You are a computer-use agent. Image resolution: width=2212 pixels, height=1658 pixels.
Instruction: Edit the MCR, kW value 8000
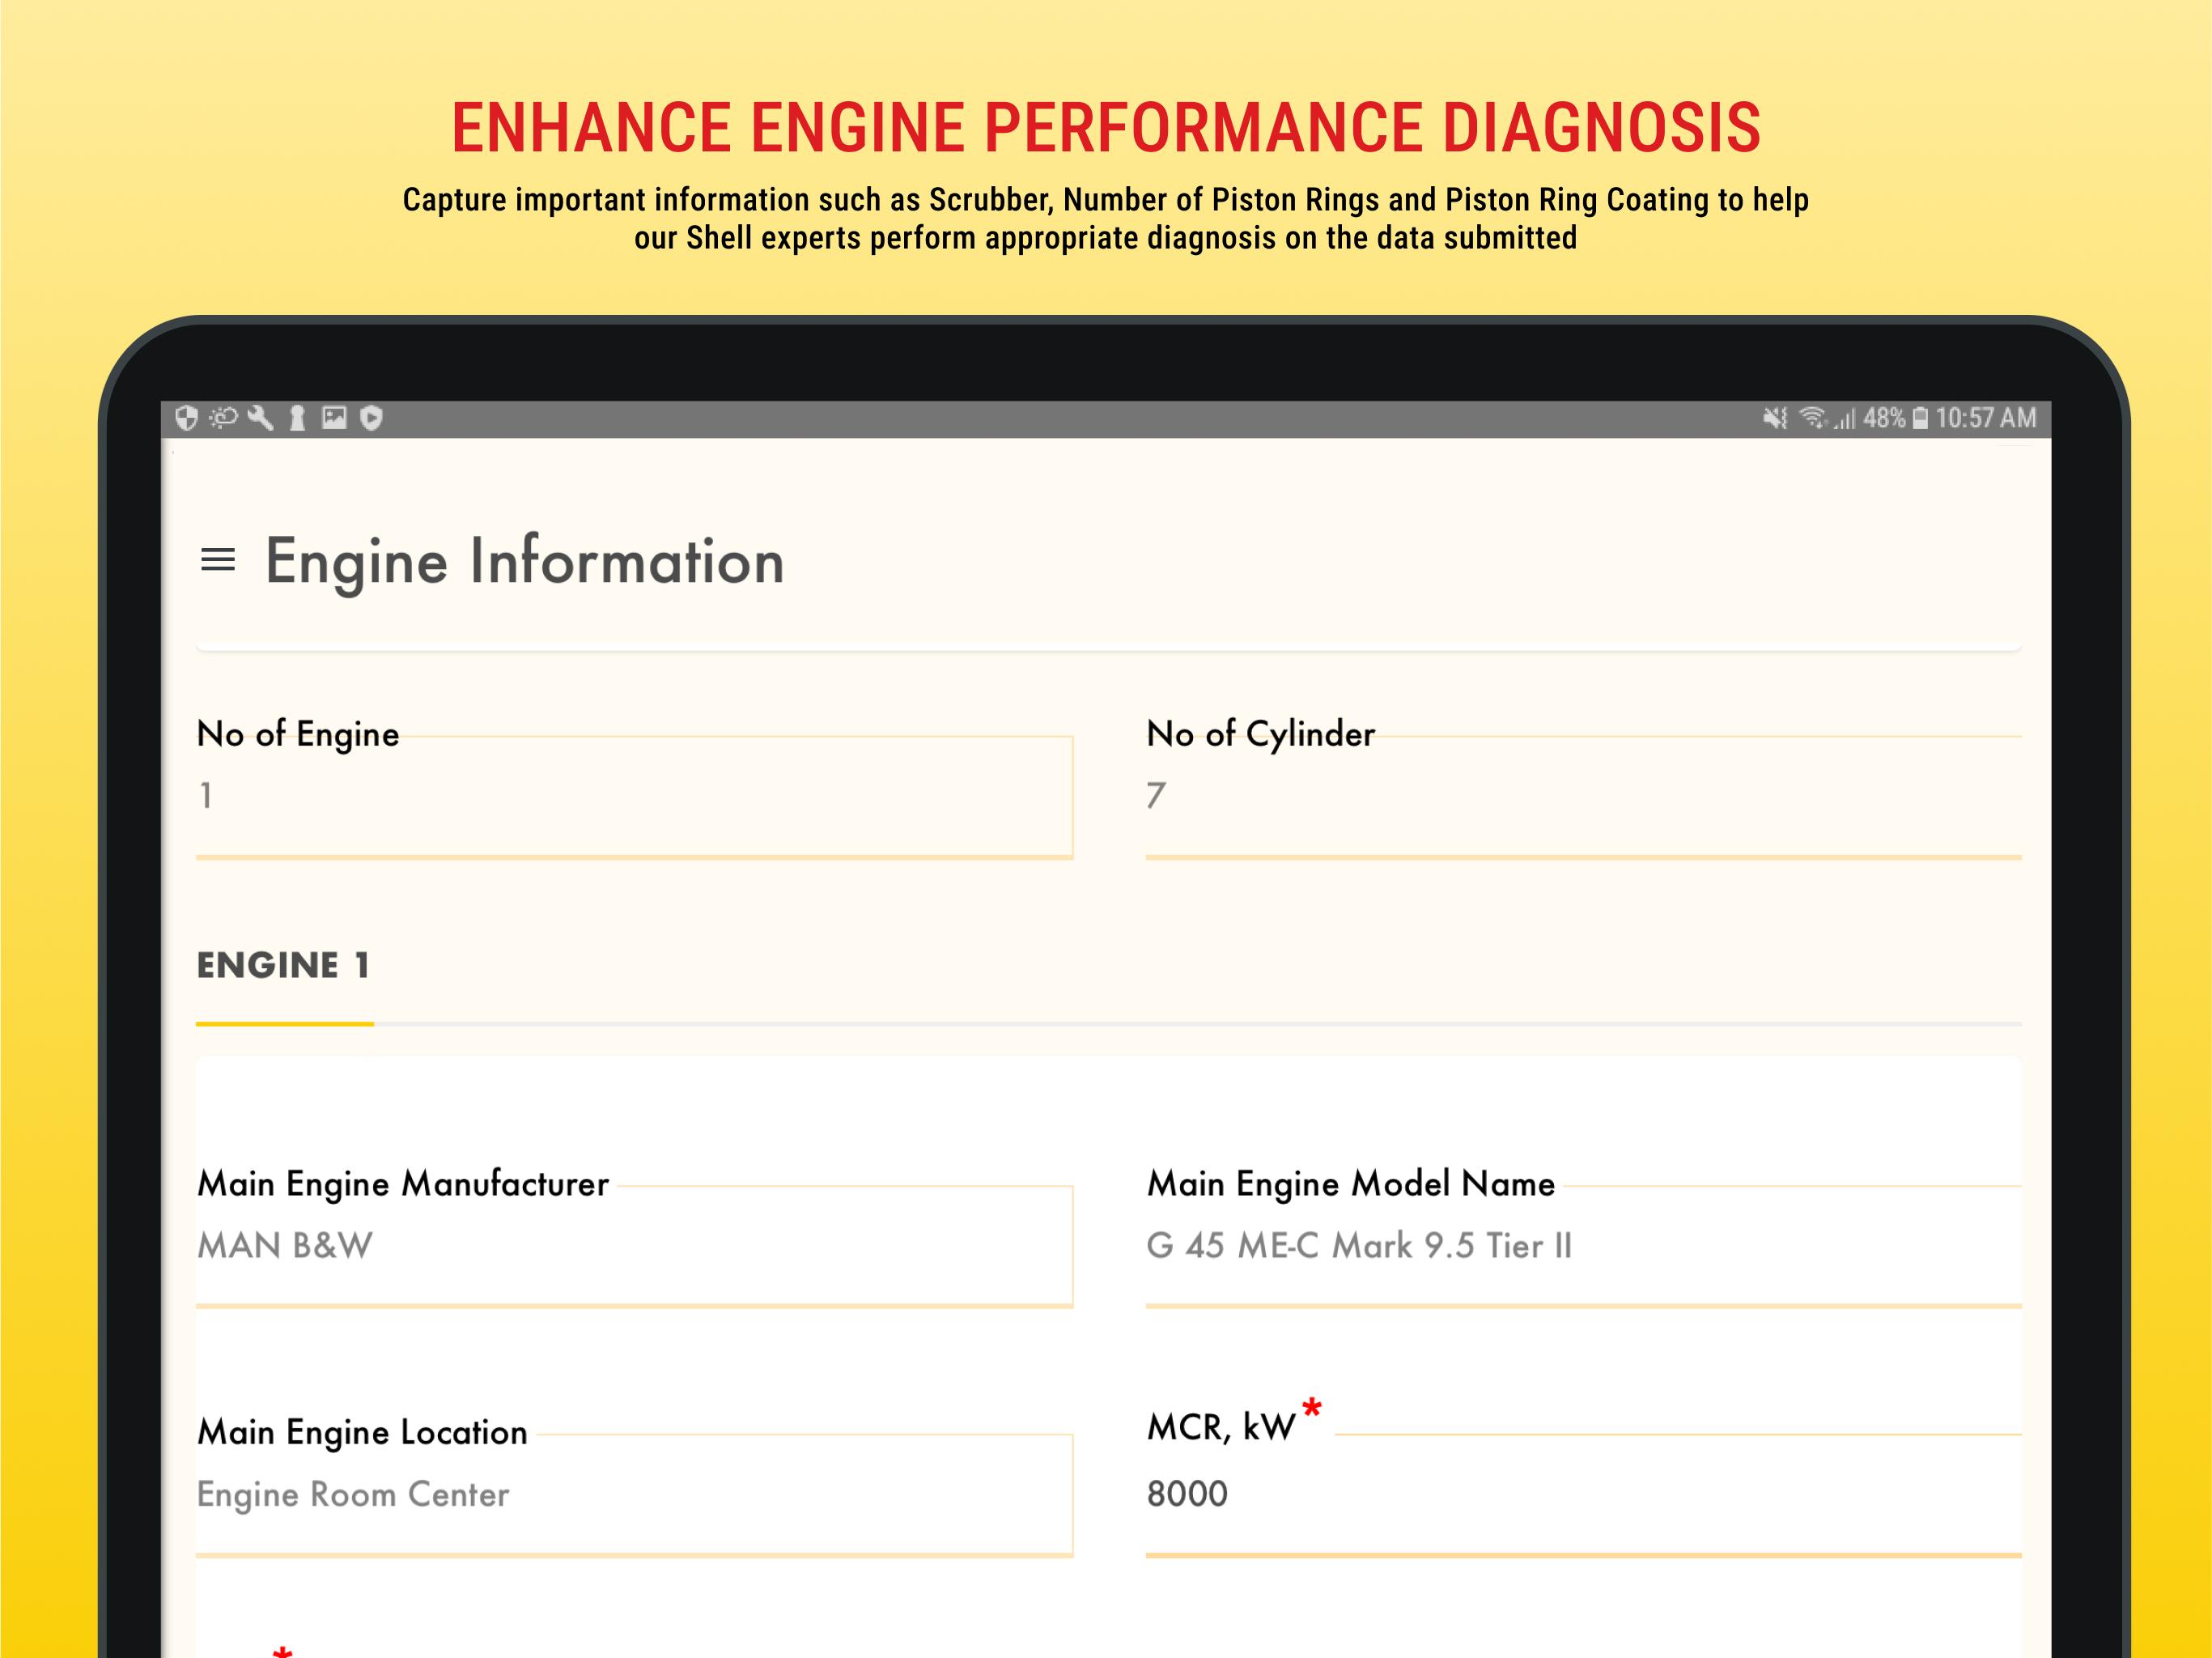point(1584,1494)
